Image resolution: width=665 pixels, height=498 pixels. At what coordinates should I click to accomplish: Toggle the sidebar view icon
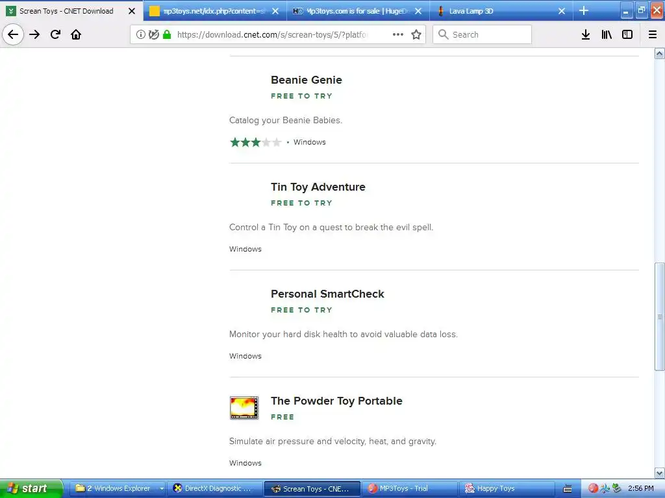[x=627, y=34]
